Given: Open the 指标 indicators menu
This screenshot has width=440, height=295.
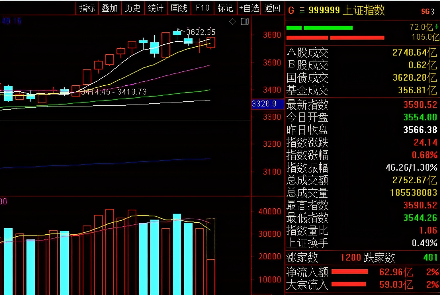Looking at the screenshot, I should point(87,8).
